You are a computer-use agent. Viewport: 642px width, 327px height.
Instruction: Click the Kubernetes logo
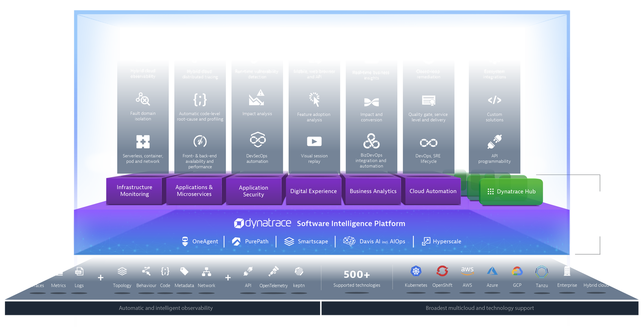416,271
